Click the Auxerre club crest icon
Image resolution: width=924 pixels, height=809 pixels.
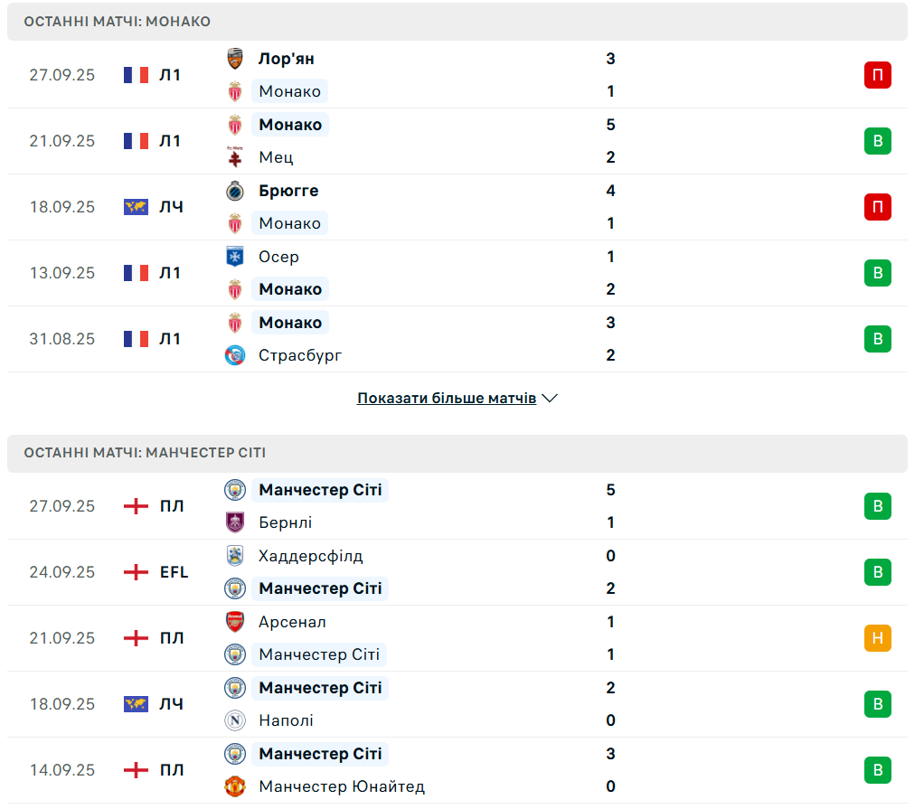(235, 257)
